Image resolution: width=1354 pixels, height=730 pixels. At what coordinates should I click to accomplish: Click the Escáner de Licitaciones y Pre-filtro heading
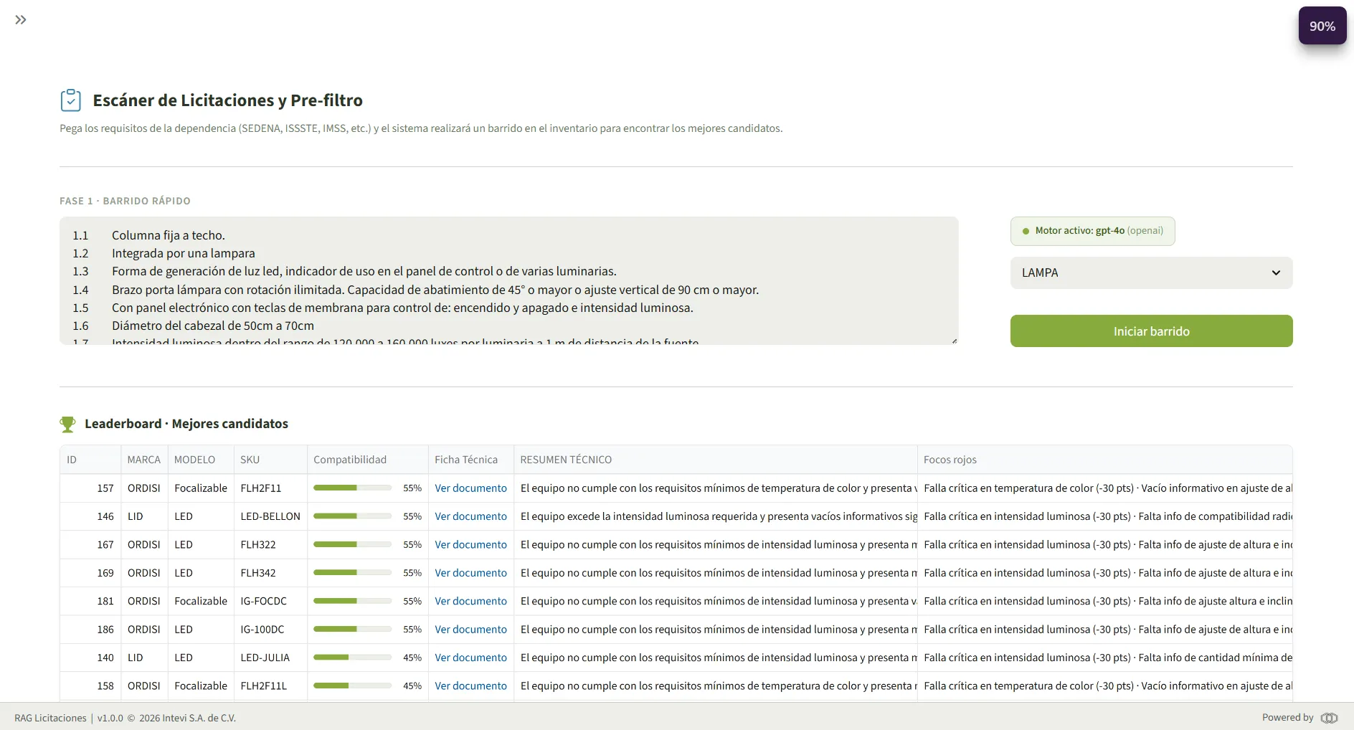point(227,100)
